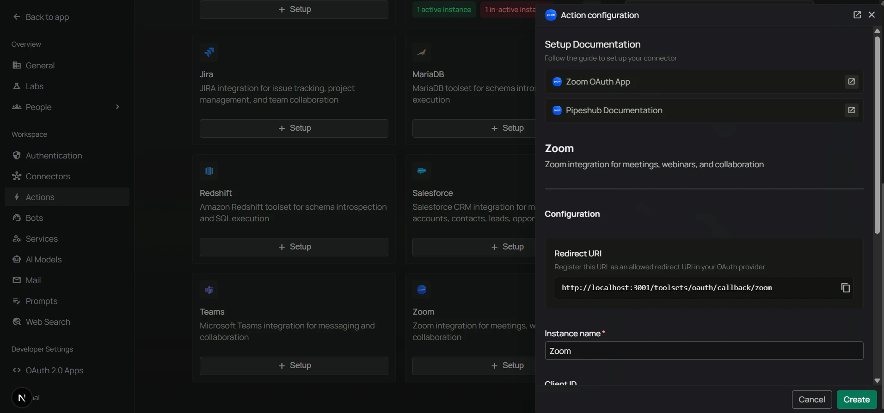Click external link icon for Zoom OAuth App

(852, 82)
